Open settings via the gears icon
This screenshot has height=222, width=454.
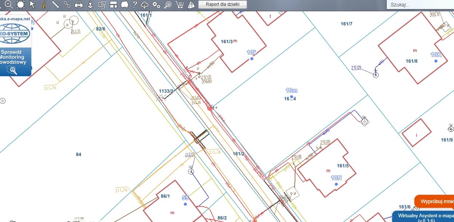pyautogui.click(x=156, y=4)
